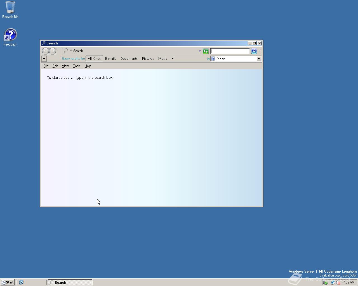Screen dimensions: 358x286
Task: Close the Search window
Action: [260, 43]
